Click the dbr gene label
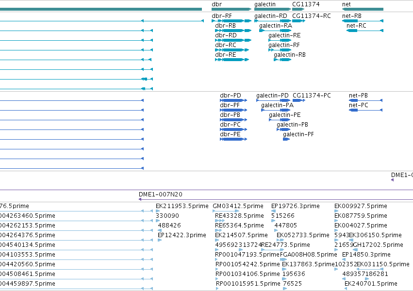Image resolution: width=413 pixels, height=291 pixels. [217, 4]
